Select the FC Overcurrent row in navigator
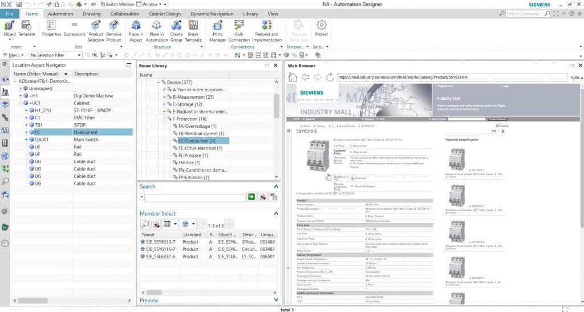 [72, 132]
